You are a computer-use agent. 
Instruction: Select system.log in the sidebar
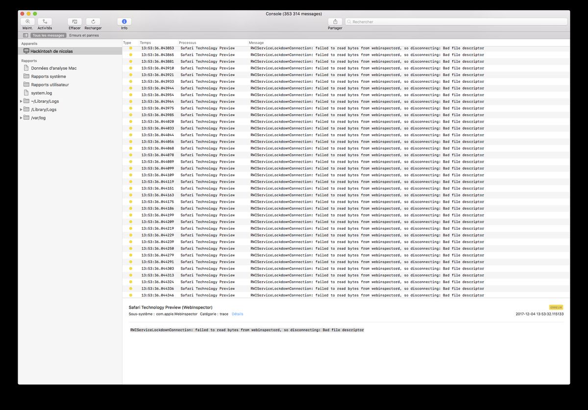41,93
